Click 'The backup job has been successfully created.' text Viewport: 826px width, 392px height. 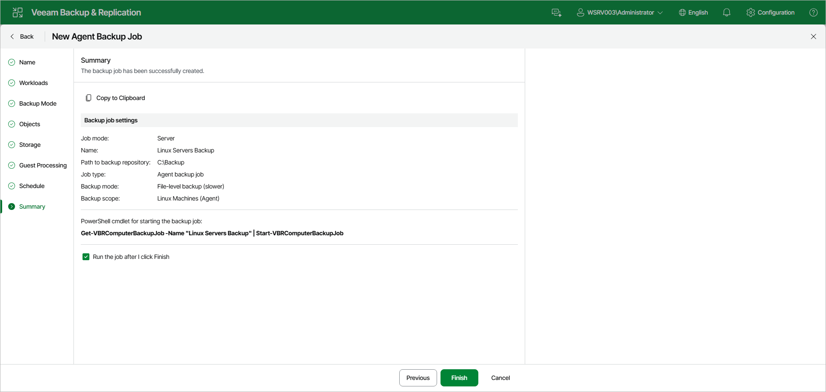[x=143, y=71]
